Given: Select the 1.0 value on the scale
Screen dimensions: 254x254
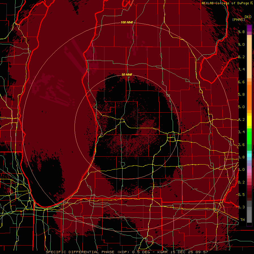Looking at the screenshot, I should (241, 170).
